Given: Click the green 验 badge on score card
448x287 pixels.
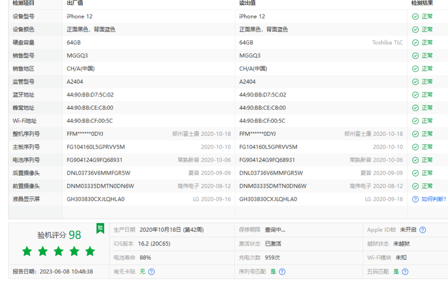Looking at the screenshot, I should pyautogui.click(x=100, y=228).
